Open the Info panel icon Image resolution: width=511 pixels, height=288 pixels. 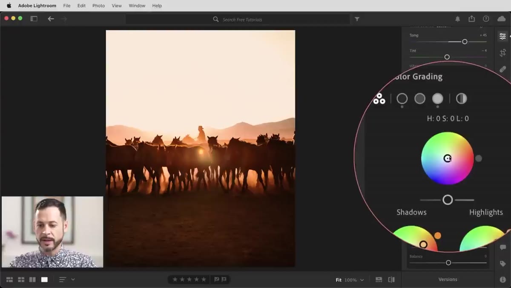(x=502, y=280)
